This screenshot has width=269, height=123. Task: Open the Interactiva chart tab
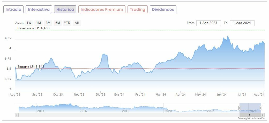pyautogui.click(x=39, y=10)
